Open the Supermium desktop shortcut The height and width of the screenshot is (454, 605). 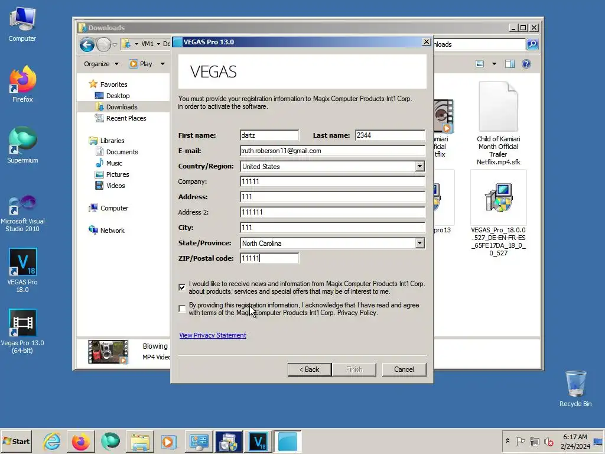click(22, 145)
